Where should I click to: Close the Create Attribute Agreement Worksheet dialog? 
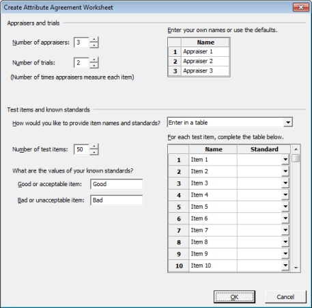300,8
